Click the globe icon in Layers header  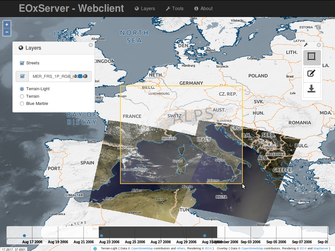(x=21, y=48)
